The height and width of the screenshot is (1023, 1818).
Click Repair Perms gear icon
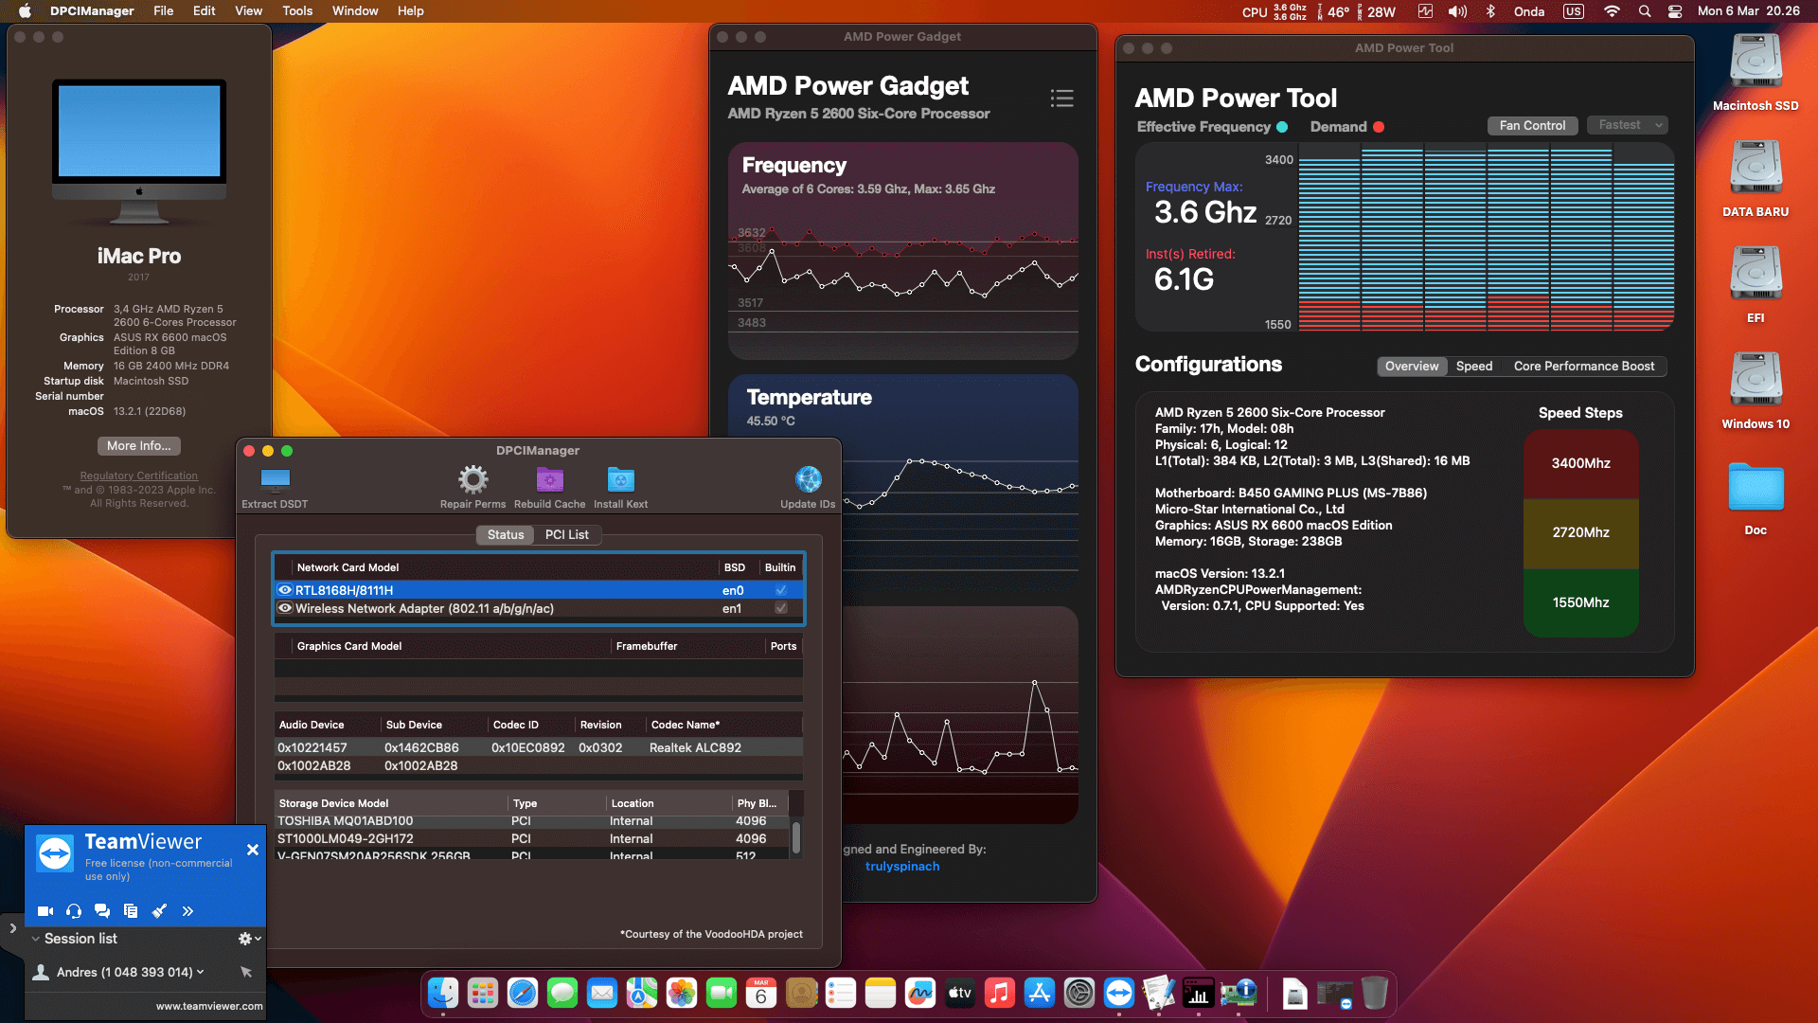point(472,479)
